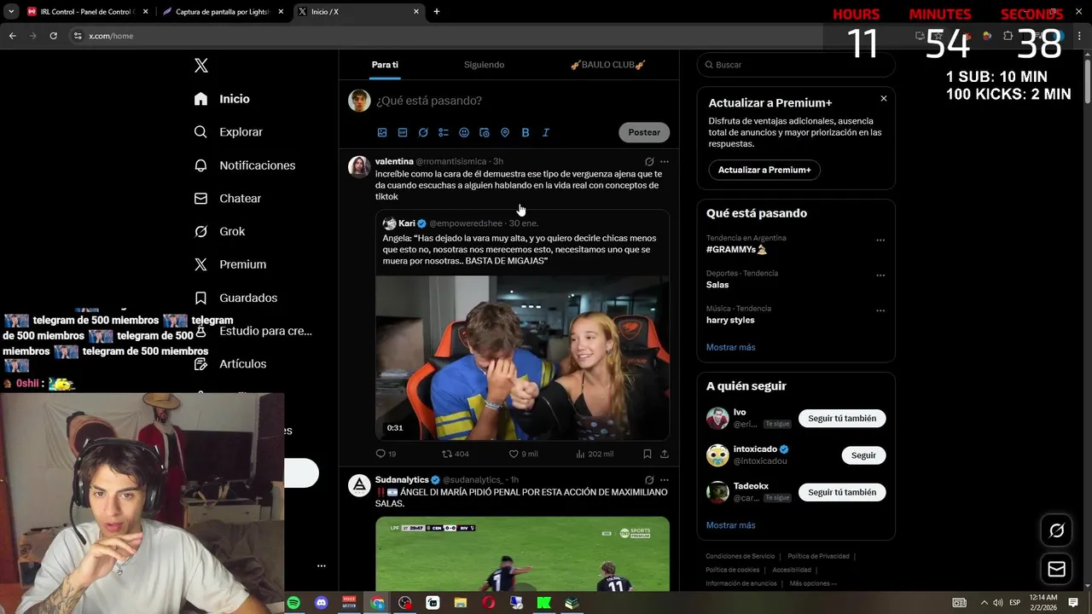Go to Inicio in sidebar

(222, 99)
